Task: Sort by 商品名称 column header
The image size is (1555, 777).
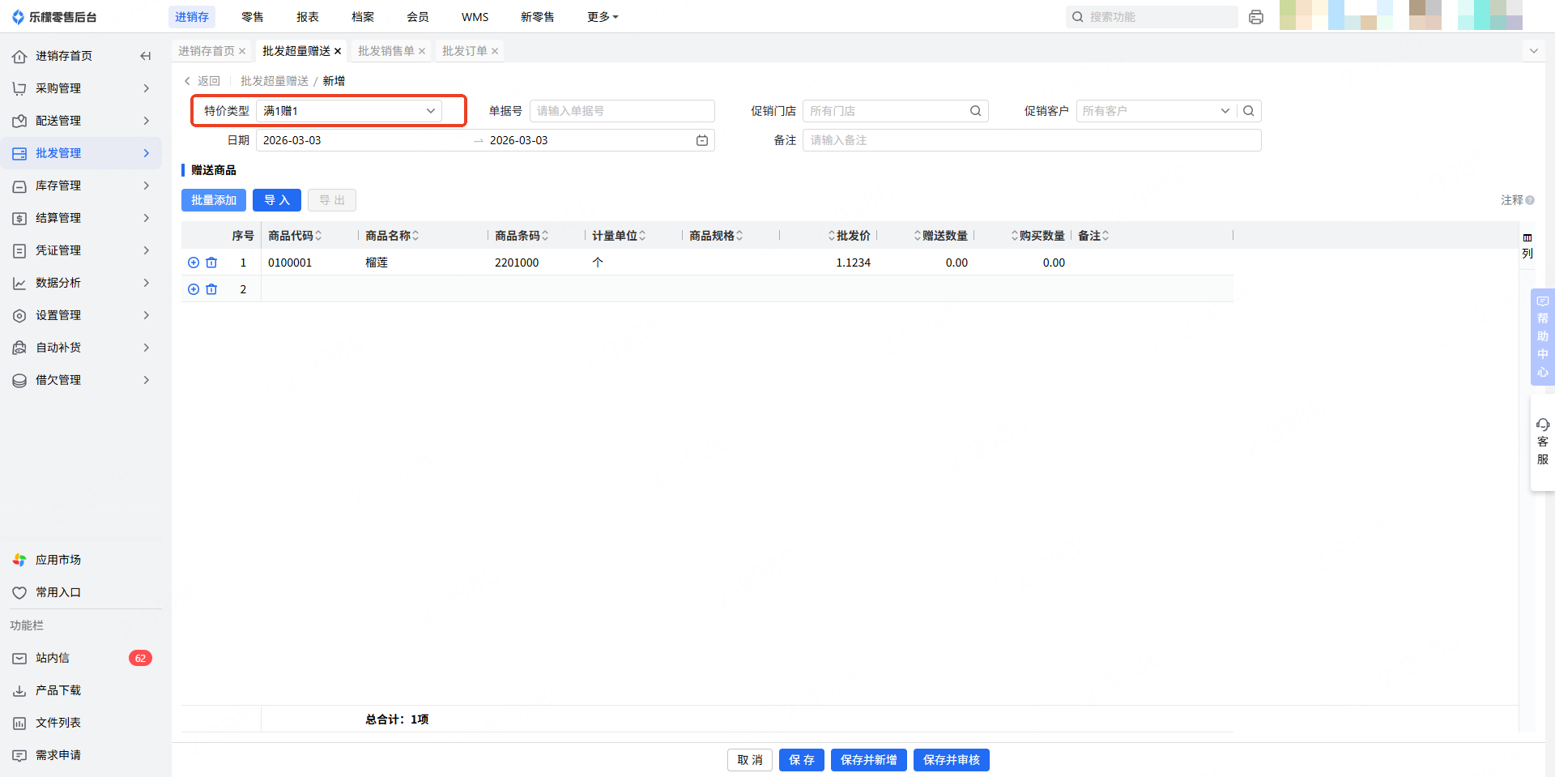Action: coord(392,236)
